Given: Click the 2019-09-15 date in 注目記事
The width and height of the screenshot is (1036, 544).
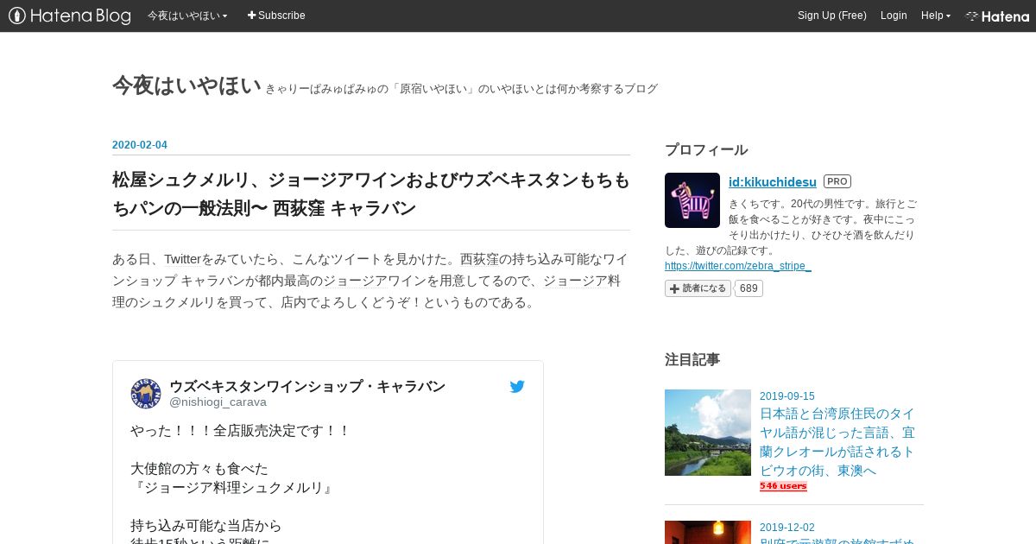Looking at the screenshot, I should pos(787,396).
